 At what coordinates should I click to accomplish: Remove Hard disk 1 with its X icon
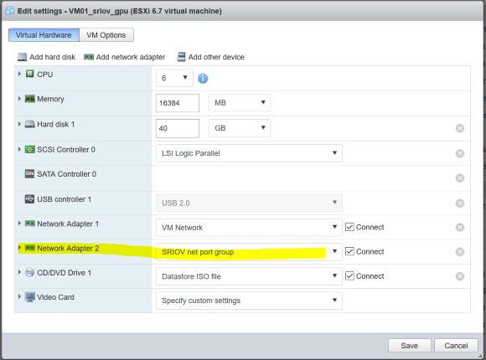[460, 128]
